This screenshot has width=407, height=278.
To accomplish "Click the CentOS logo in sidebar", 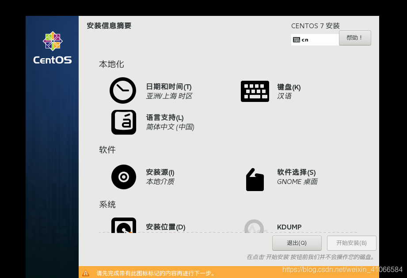I will 53,48.
